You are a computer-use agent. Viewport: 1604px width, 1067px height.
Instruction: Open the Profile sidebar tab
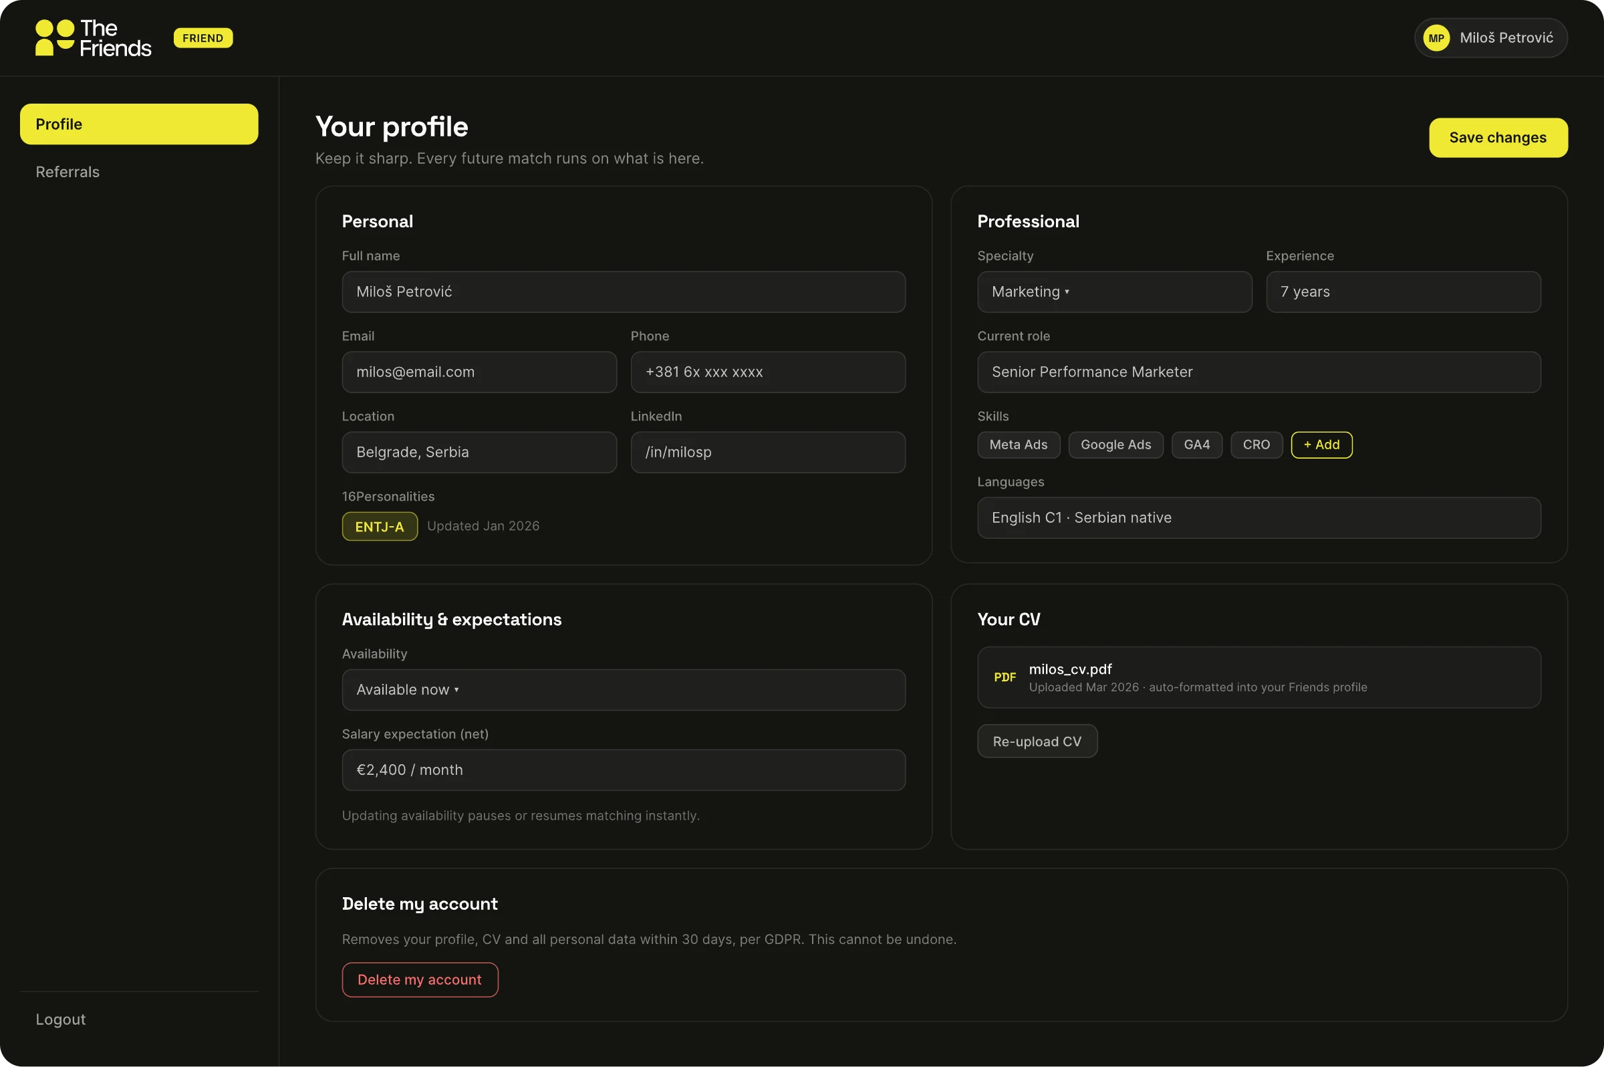139,124
